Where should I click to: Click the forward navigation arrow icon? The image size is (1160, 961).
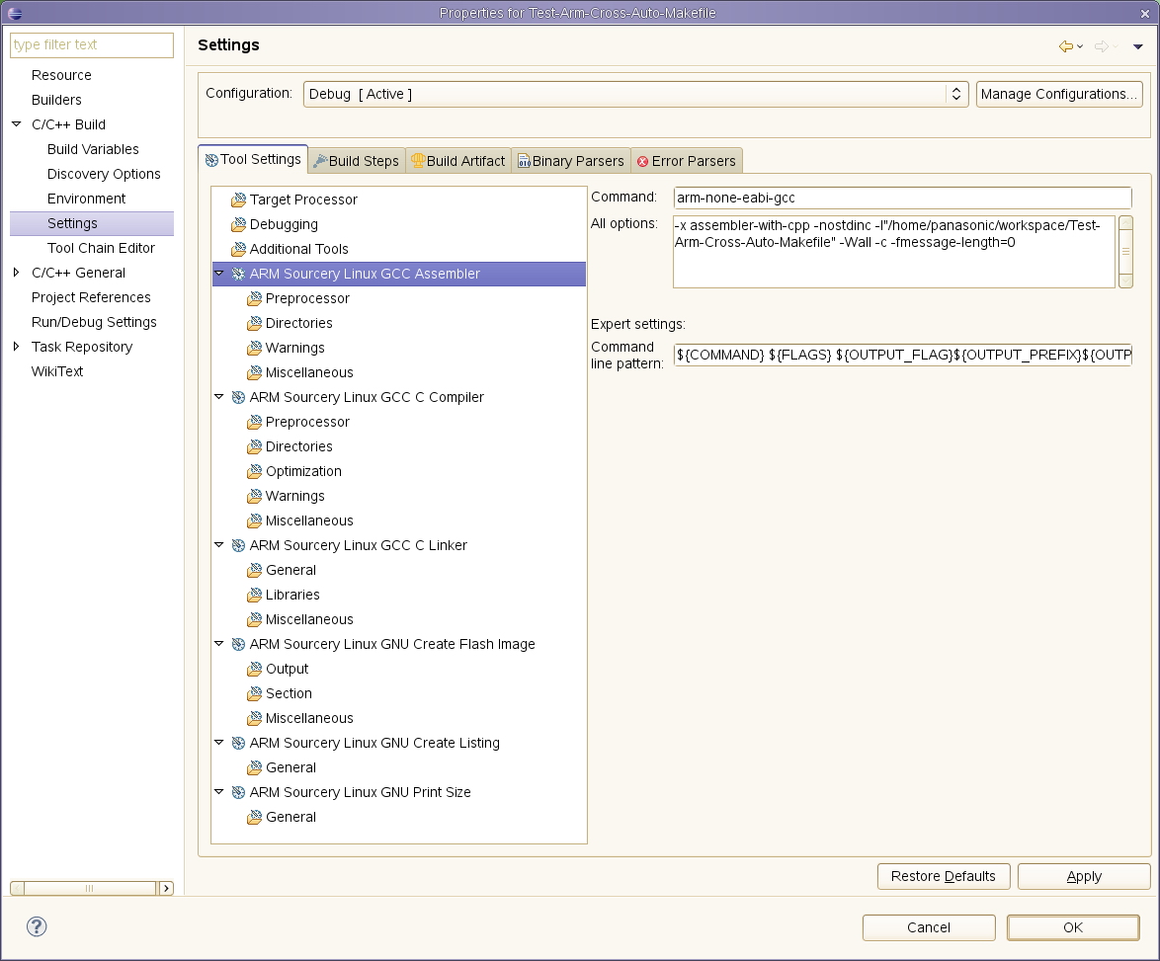click(x=1102, y=46)
